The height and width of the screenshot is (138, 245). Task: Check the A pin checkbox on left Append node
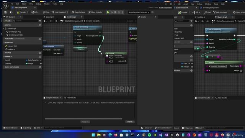111,58
